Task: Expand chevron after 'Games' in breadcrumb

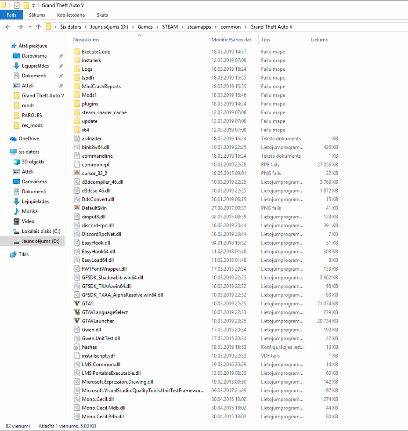Action: click(157, 27)
